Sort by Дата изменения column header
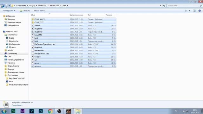Screen dimensions: 203x114 pyautogui.click(x=77, y=15)
